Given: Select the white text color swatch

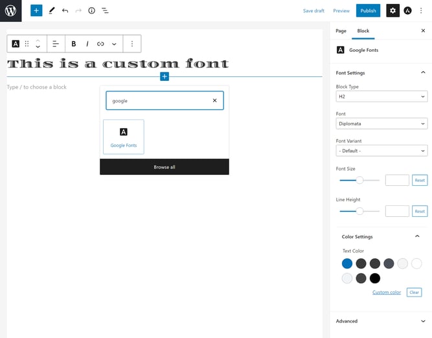Looking at the screenshot, I should 416,264.
